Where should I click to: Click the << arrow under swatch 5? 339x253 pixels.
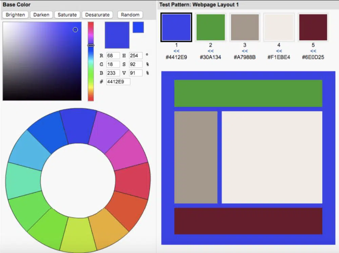pyautogui.click(x=313, y=51)
